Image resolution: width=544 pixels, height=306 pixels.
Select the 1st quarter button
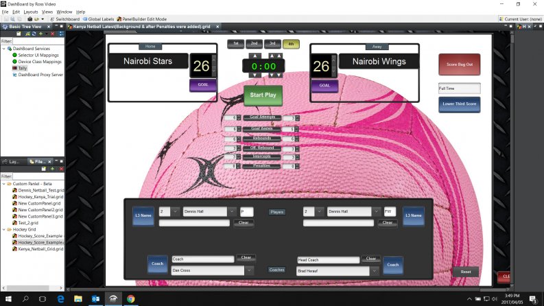(235, 44)
